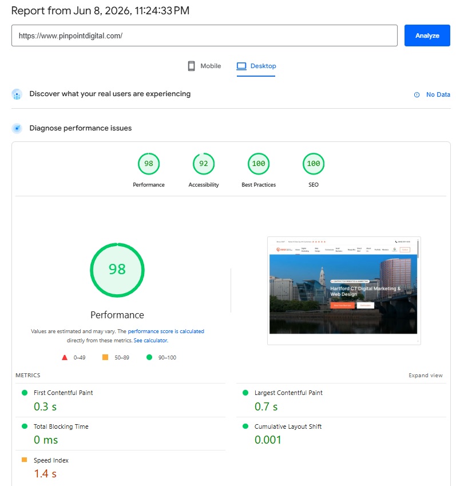Click the No Data link
The height and width of the screenshot is (486, 456).
438,94
